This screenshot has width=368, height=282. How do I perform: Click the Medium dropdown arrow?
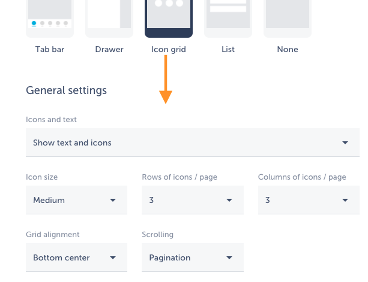[113, 200]
